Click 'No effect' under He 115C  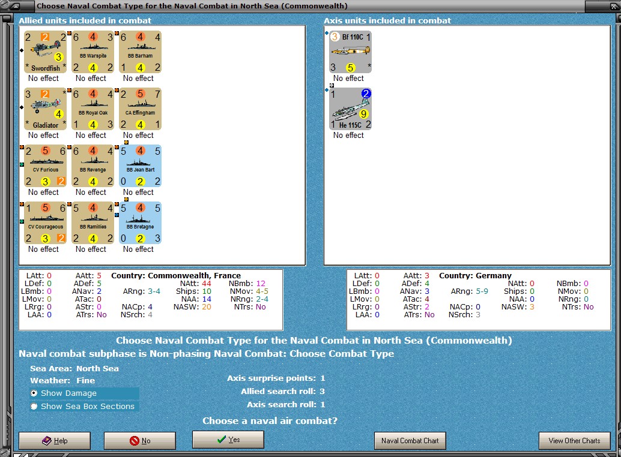tap(348, 135)
